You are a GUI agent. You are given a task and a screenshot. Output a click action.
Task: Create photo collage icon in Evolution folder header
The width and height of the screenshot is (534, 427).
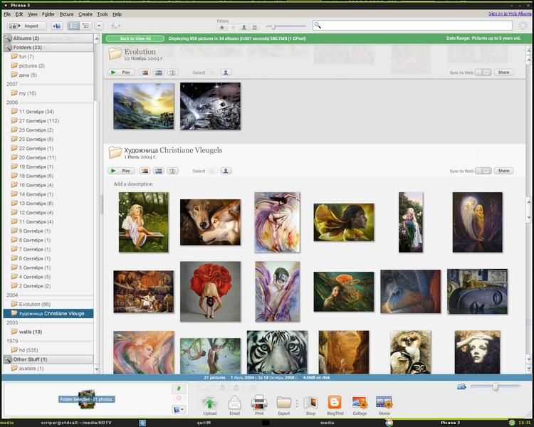tap(145, 73)
